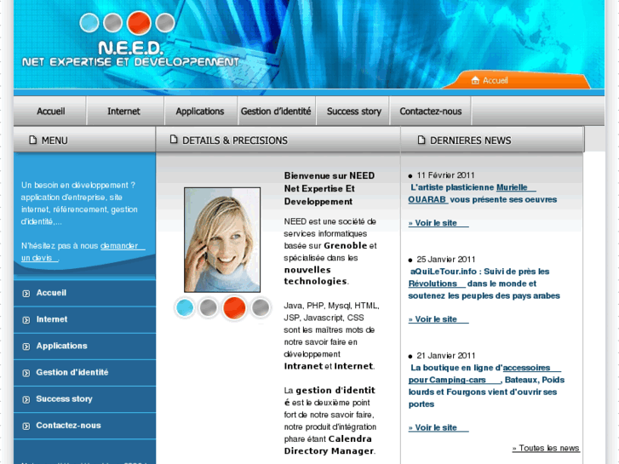Click 'NET EXPERTISE ET DEVELOPPEMENT' header tagline
This screenshot has width=619, height=464.
click(x=130, y=62)
